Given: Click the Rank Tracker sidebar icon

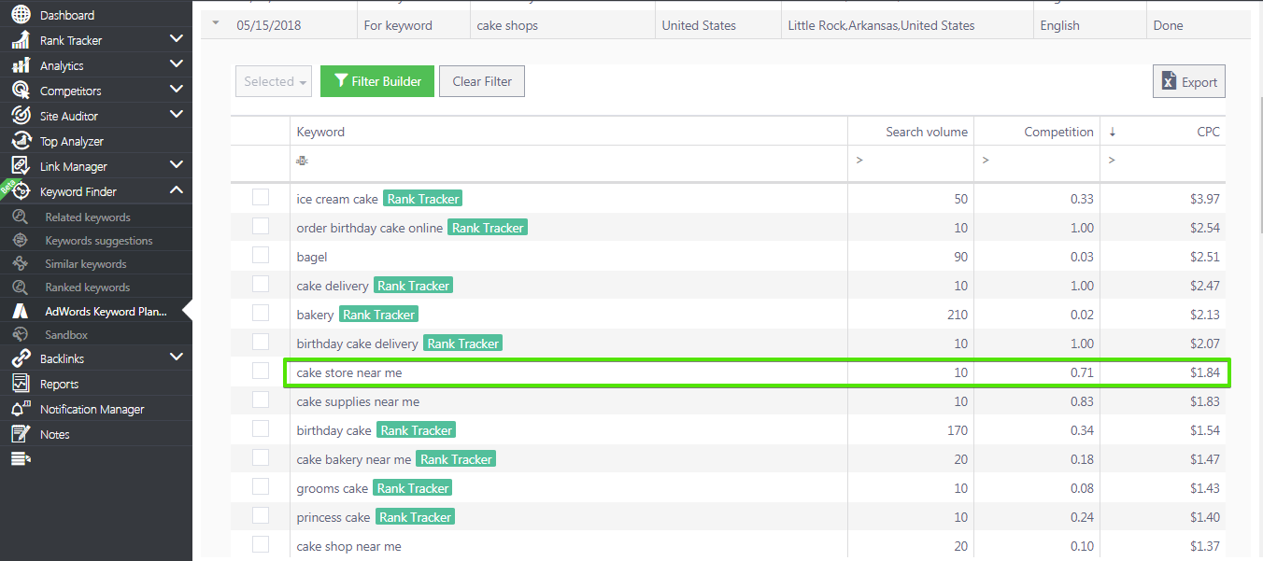Looking at the screenshot, I should 21,40.
